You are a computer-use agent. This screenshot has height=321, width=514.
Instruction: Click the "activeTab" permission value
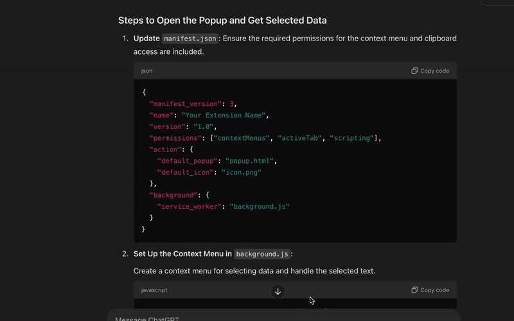(299, 138)
